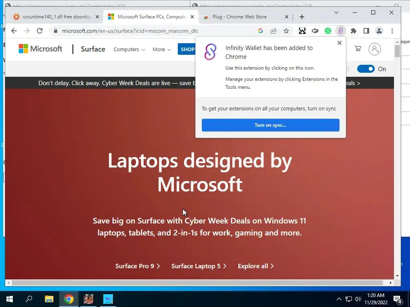Close the Chrome Web Store tab

point(287,17)
